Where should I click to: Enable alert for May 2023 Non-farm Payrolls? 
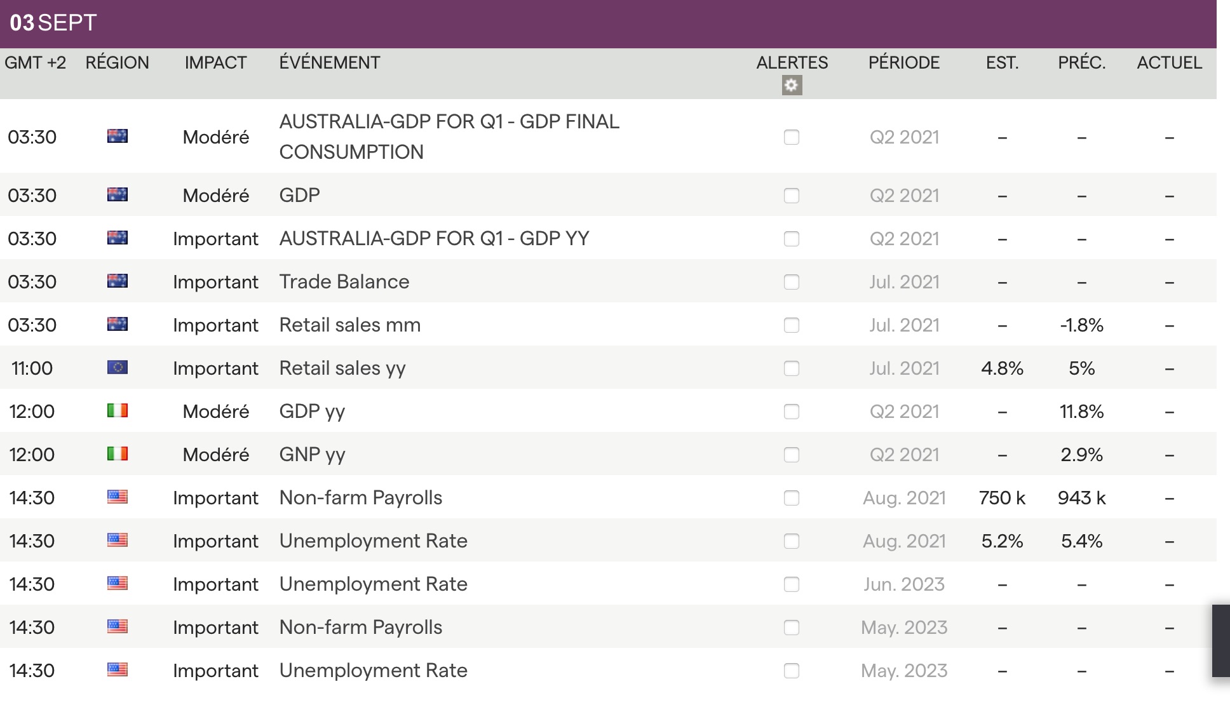point(792,628)
